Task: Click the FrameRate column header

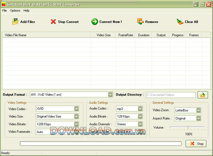Action: 125,35
